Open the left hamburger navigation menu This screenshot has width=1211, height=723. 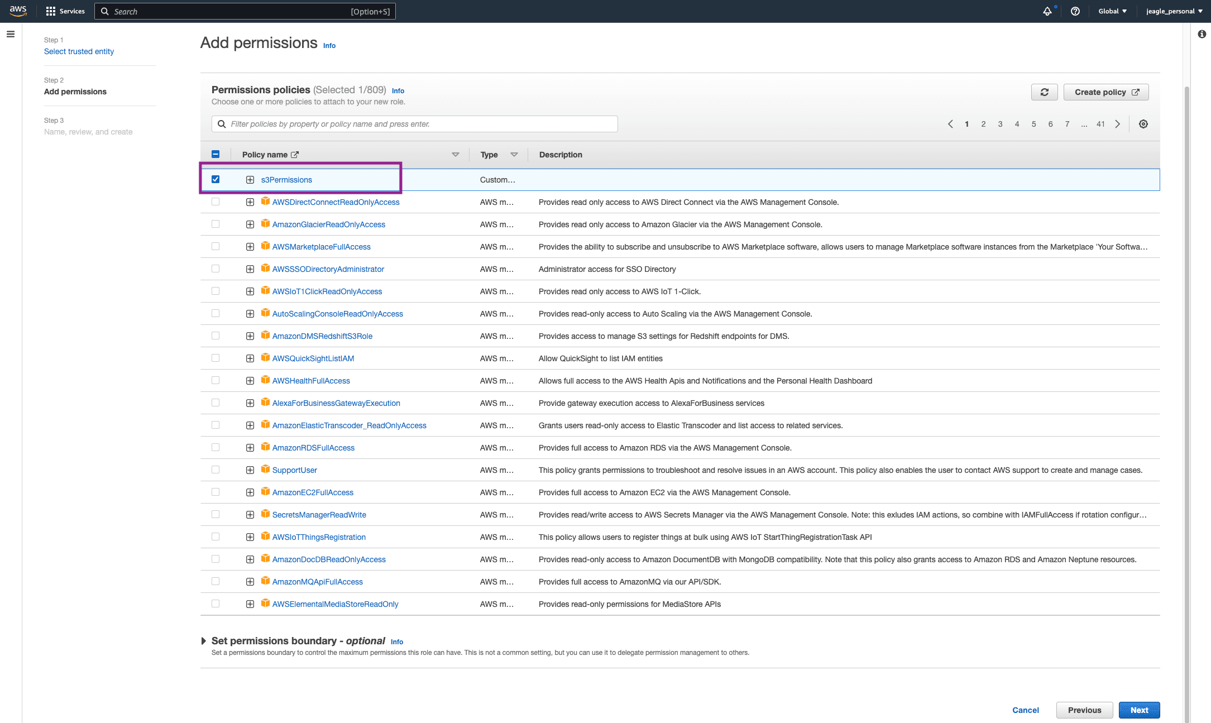tap(10, 34)
